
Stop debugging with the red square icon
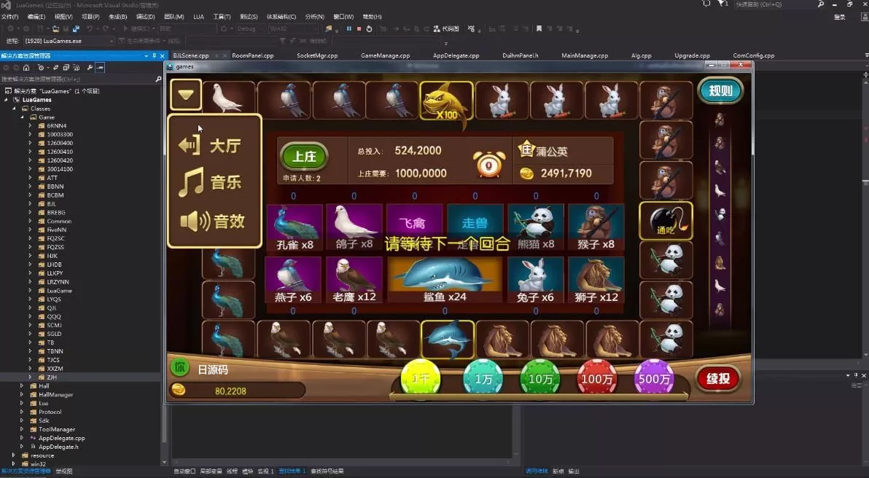(358, 29)
